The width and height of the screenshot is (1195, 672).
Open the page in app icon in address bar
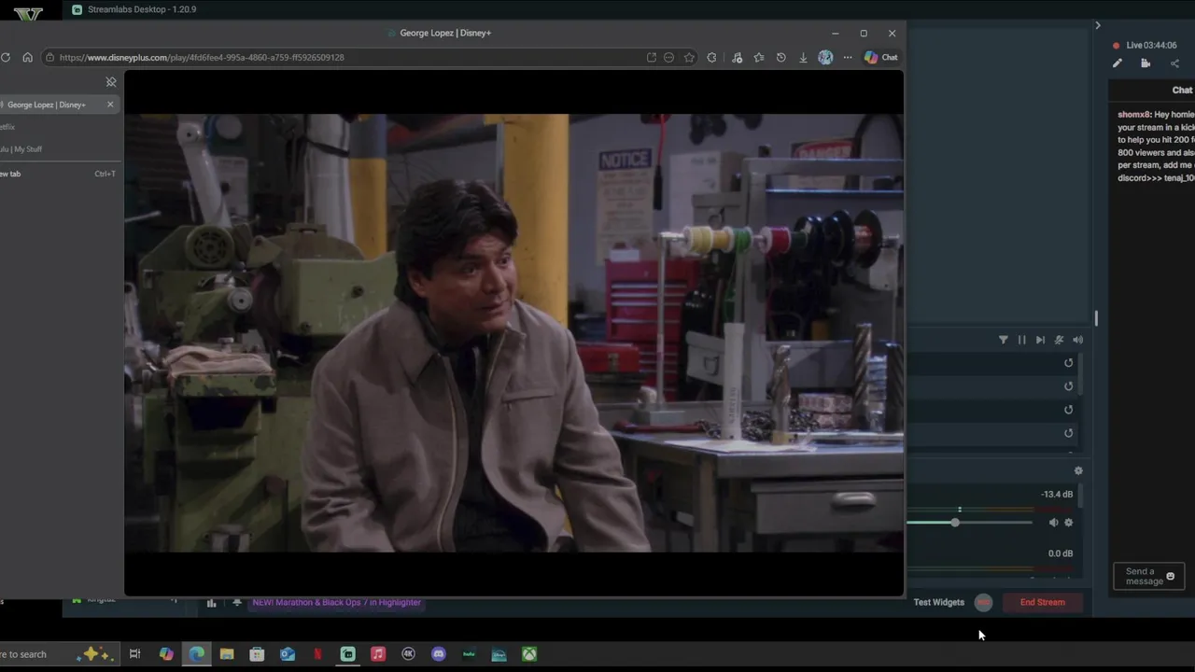point(652,57)
